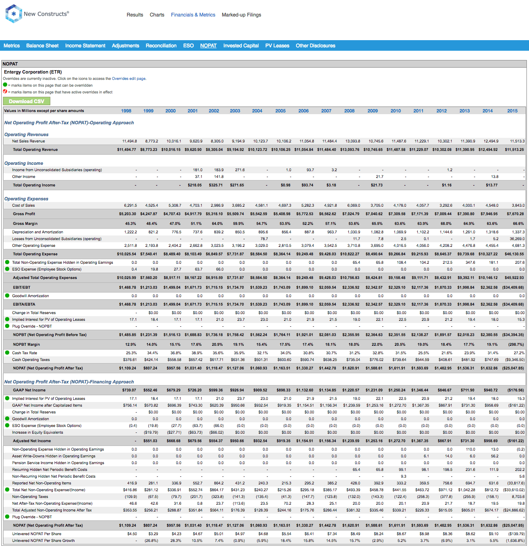Click override dot for Implied Interest below GAAP Net Income
The height and width of the screenshot is (547, 529).
pyautogui.click(x=7, y=398)
